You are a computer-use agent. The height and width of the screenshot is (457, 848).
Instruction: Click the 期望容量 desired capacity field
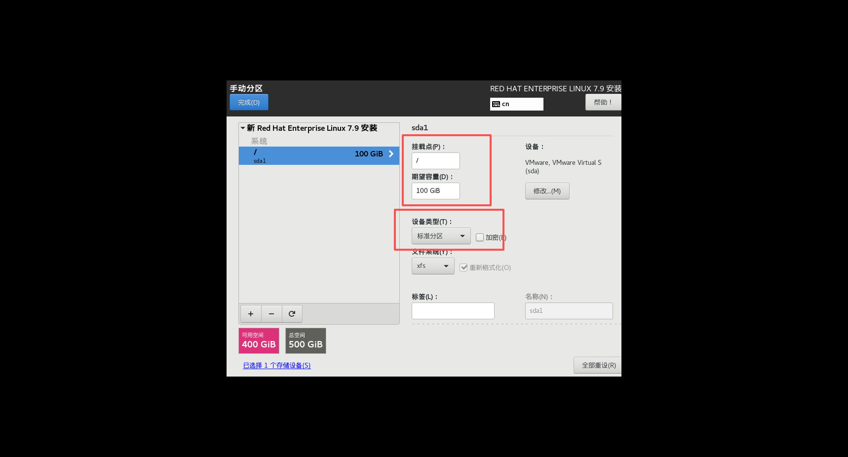coord(435,191)
